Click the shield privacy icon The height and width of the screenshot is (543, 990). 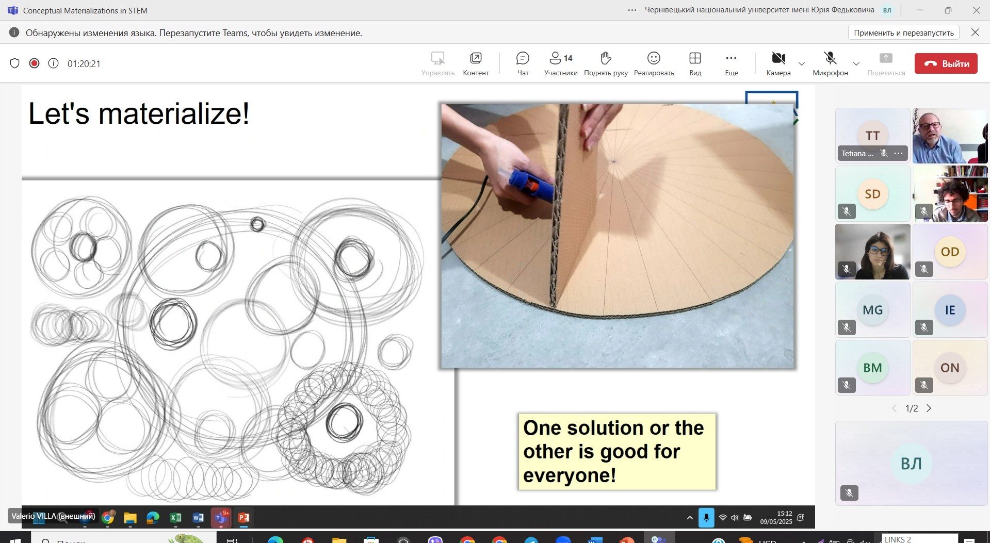15,63
